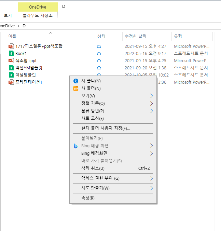Switch to the OneDrive ribbon tab
221x231 pixels.
click(38, 7)
